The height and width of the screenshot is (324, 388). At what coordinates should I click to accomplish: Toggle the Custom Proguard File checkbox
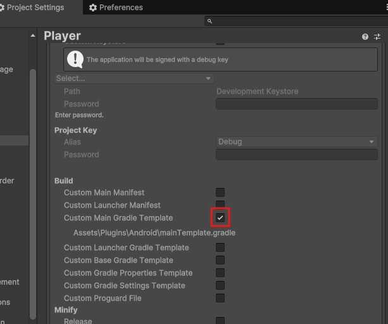(220, 298)
